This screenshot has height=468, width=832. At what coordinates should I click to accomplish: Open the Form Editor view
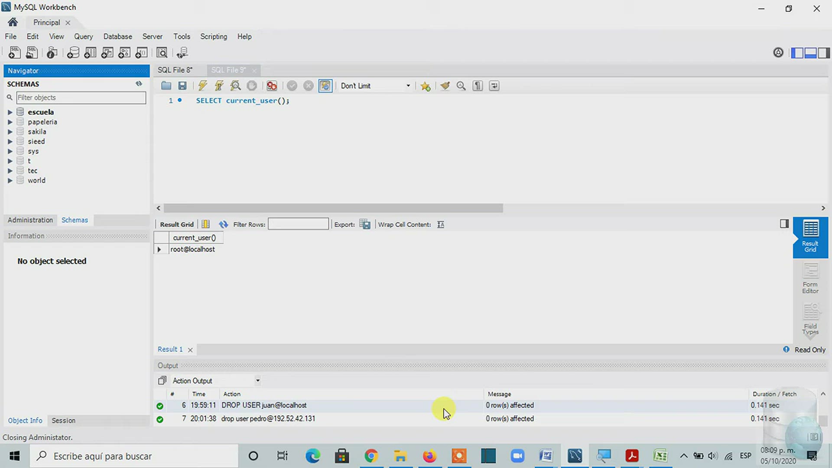(x=810, y=279)
